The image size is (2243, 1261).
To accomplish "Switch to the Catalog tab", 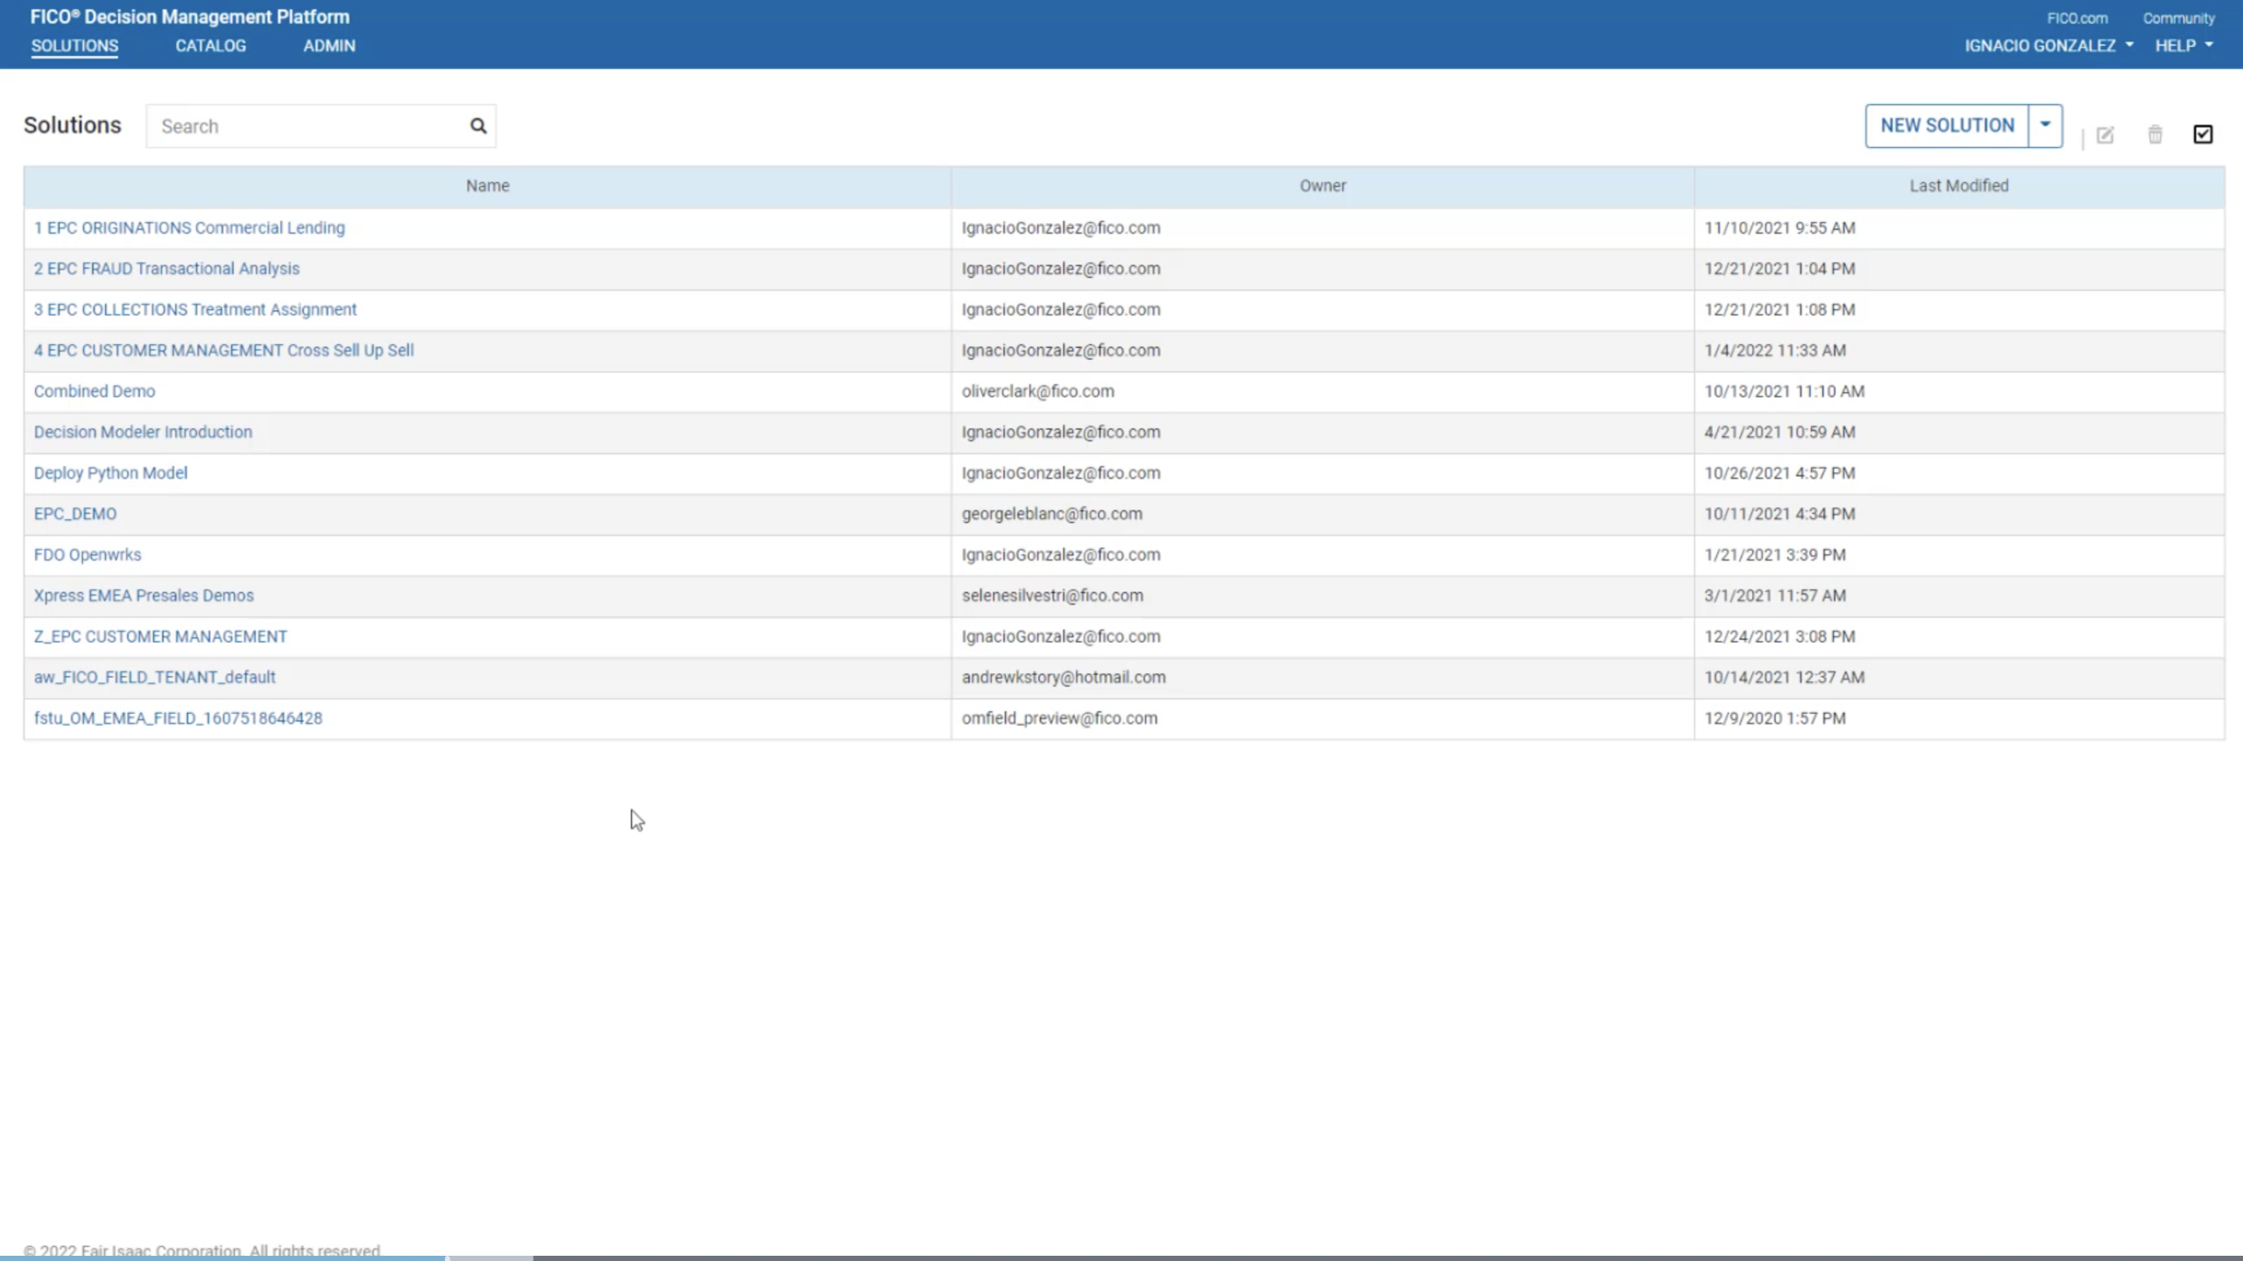I will point(210,46).
